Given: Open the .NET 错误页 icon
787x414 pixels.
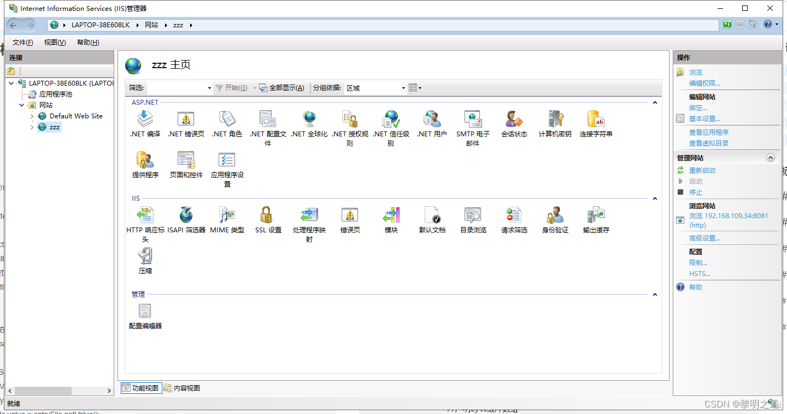Looking at the screenshot, I should click(186, 119).
